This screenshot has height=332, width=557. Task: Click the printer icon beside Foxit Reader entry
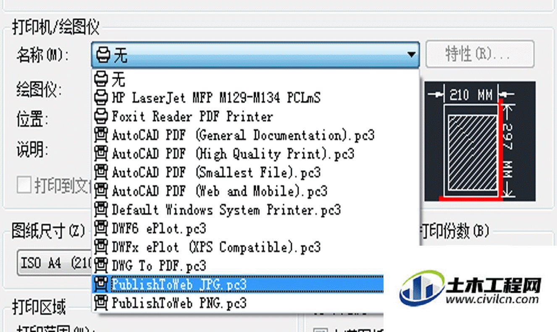[101, 116]
